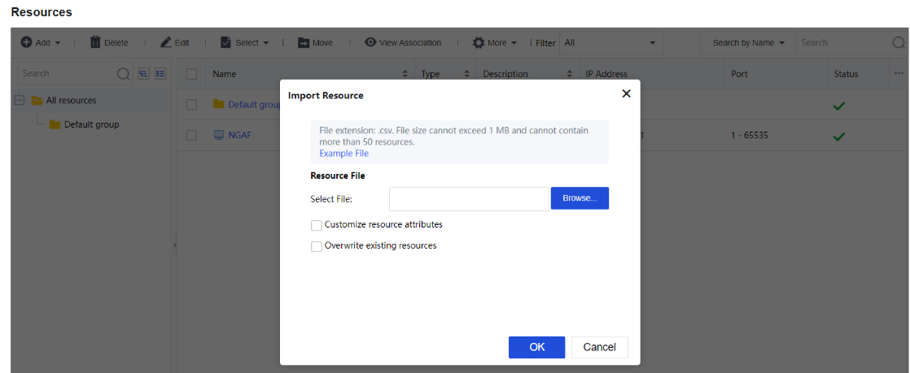
Task: Confirm import with OK button
Action: coord(536,347)
